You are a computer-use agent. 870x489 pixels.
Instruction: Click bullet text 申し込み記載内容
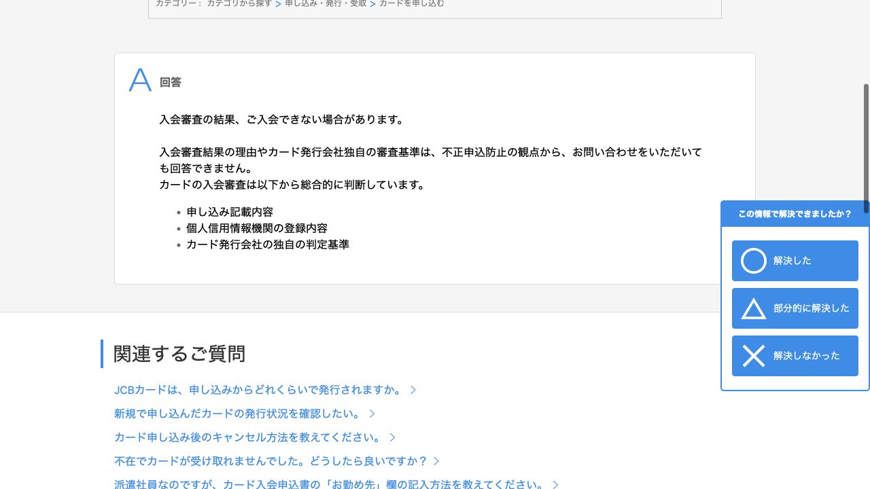230,212
